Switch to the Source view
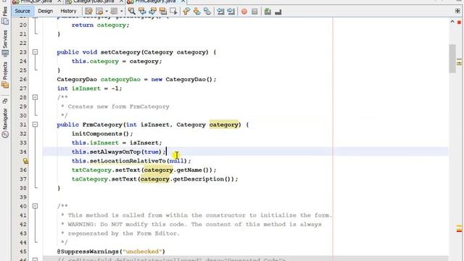 pyautogui.click(x=22, y=11)
